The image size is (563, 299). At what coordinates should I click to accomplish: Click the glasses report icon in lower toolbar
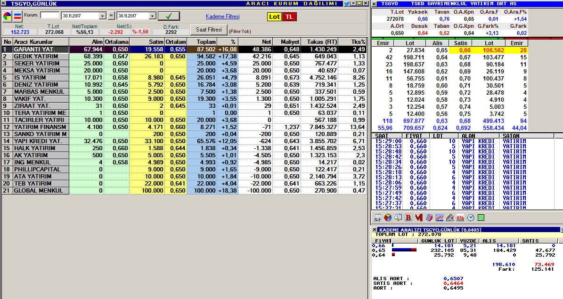pyautogui.click(x=377, y=218)
